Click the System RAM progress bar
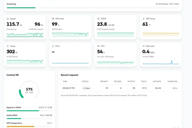This screenshot has height=128, width=192. (29, 119)
